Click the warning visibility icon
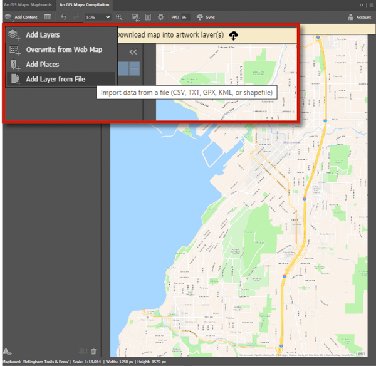 coord(5,352)
